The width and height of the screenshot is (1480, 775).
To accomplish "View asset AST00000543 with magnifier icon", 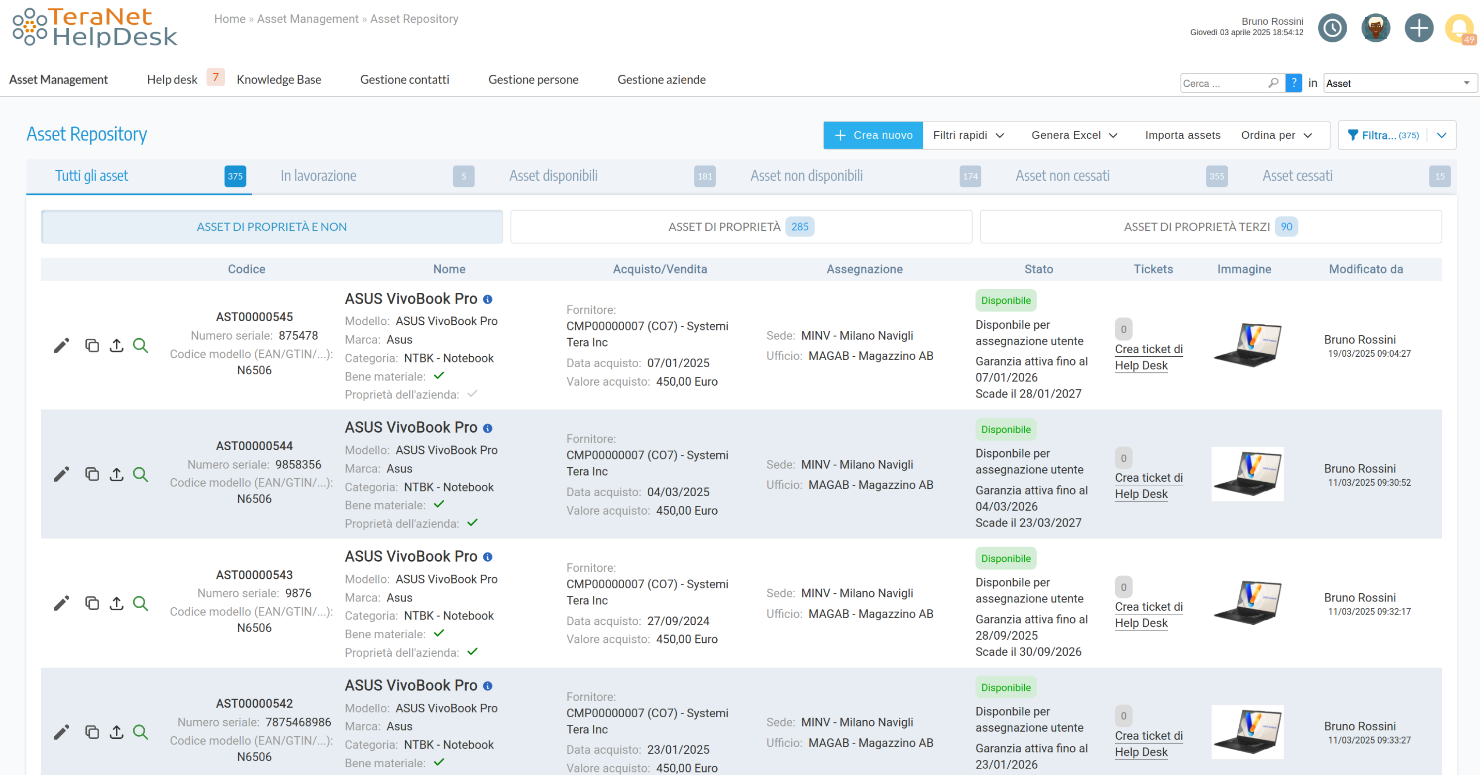I will (x=140, y=604).
